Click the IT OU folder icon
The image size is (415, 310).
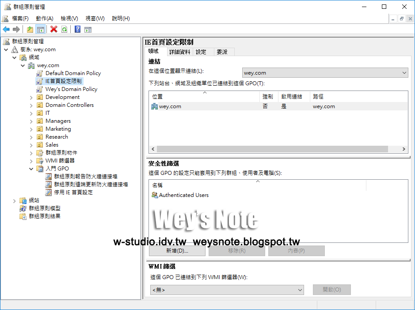click(x=40, y=113)
